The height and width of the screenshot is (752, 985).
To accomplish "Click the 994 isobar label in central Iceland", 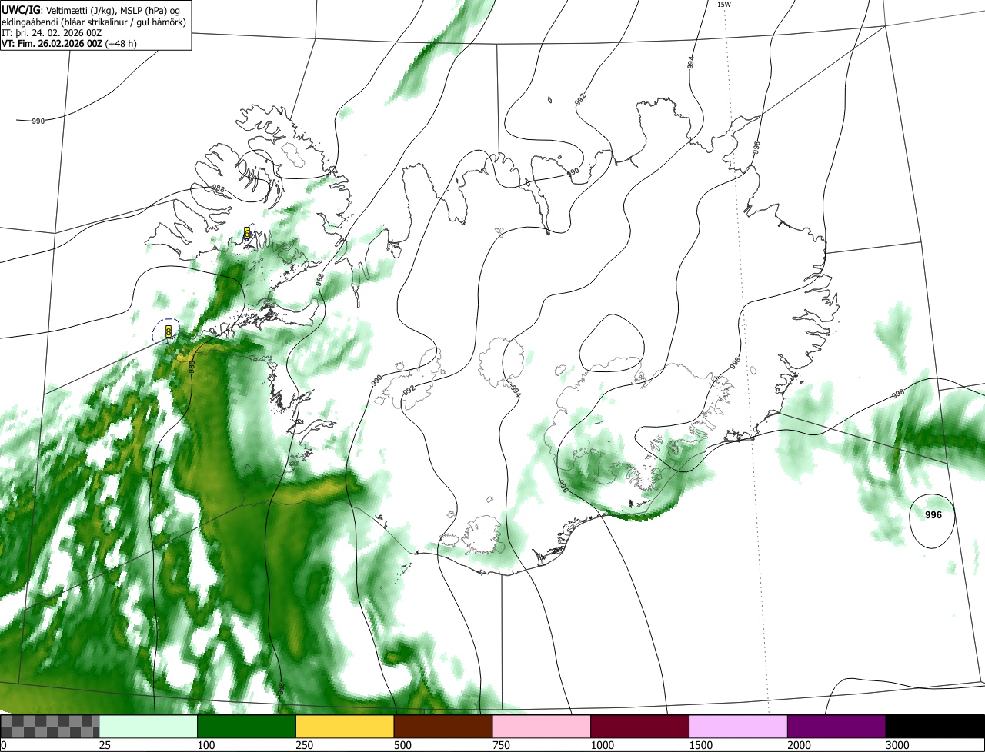I will [x=516, y=391].
